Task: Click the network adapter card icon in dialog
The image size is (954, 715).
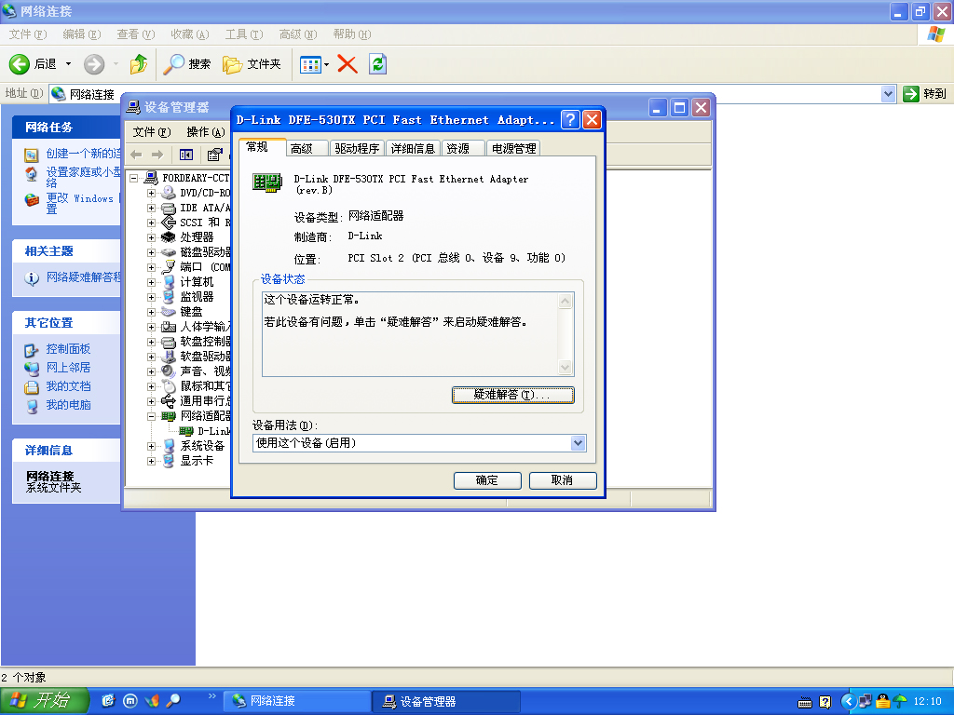Action: [x=267, y=182]
